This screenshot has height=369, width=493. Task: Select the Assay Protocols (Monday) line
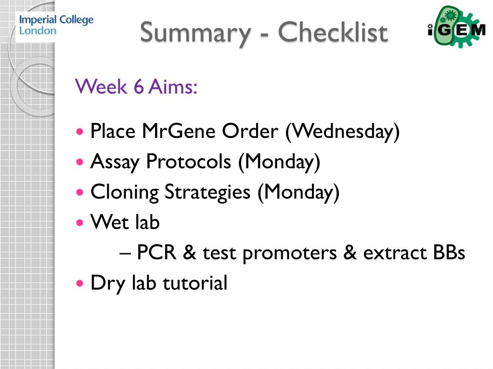click(x=205, y=162)
